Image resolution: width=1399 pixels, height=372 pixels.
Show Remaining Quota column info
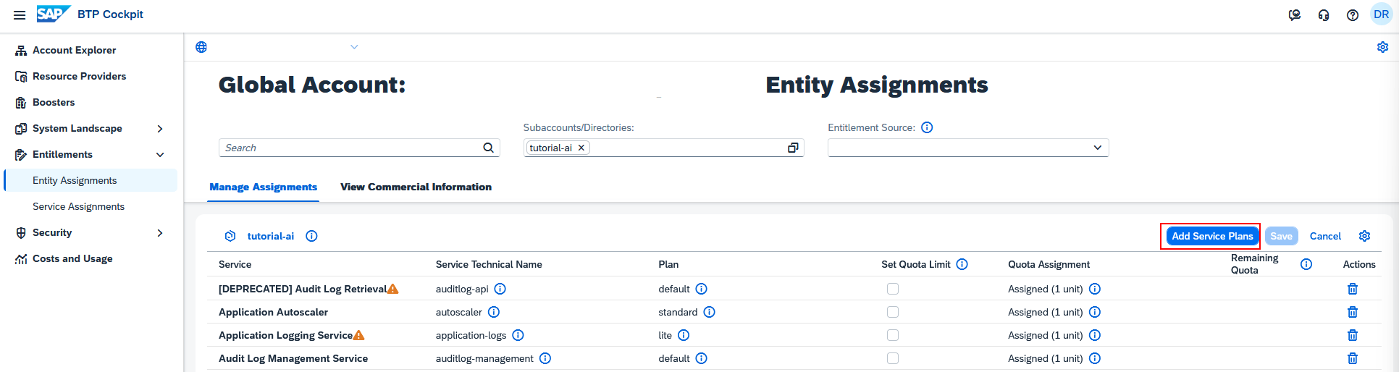click(1306, 264)
